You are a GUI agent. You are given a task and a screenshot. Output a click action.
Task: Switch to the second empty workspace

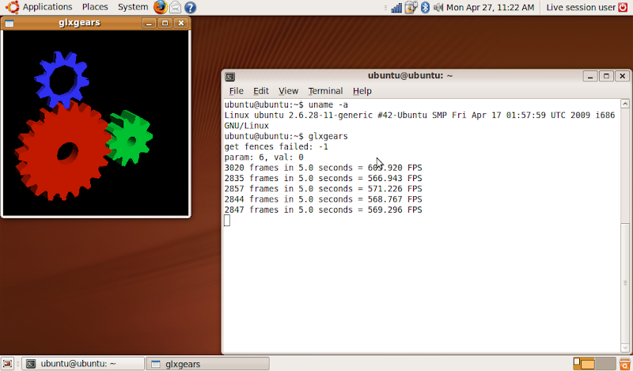pyautogui.click(x=605, y=364)
